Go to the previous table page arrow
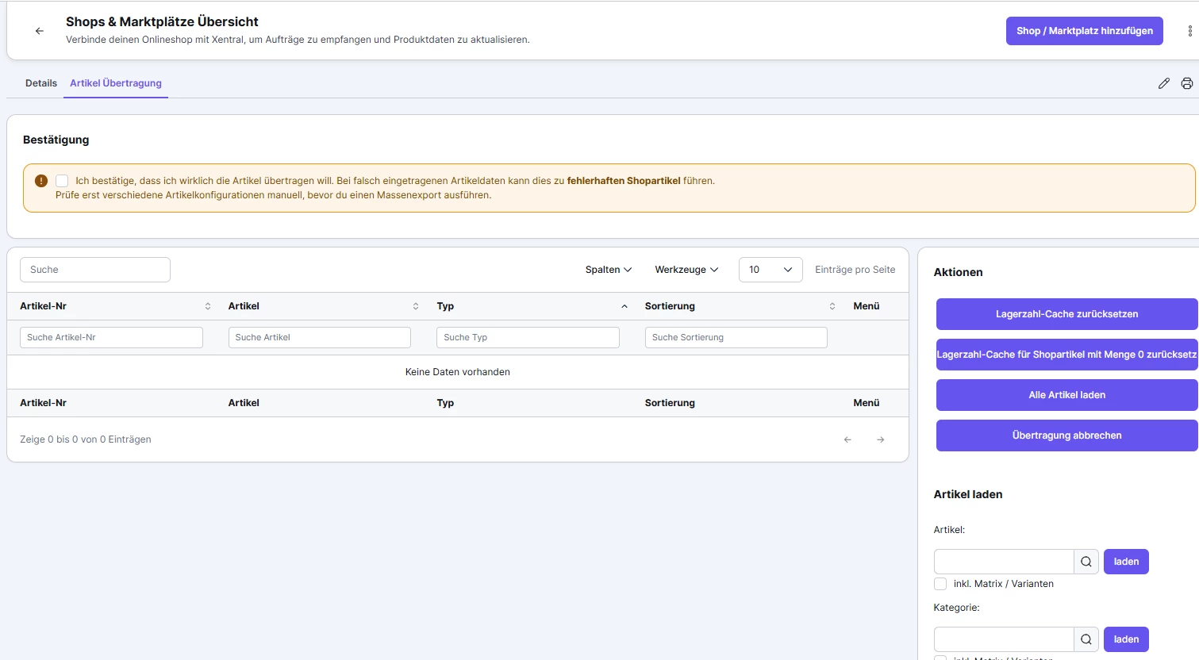Screen dimensions: 1199x660 [847, 439]
